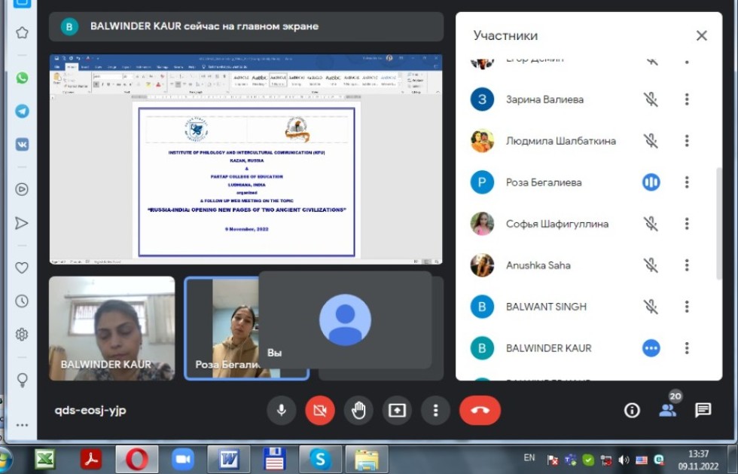Mute your microphone in Meet
The image size is (738, 474).
(x=282, y=410)
